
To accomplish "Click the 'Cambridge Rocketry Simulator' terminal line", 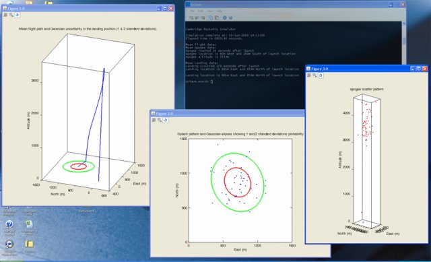I will click(x=211, y=29).
